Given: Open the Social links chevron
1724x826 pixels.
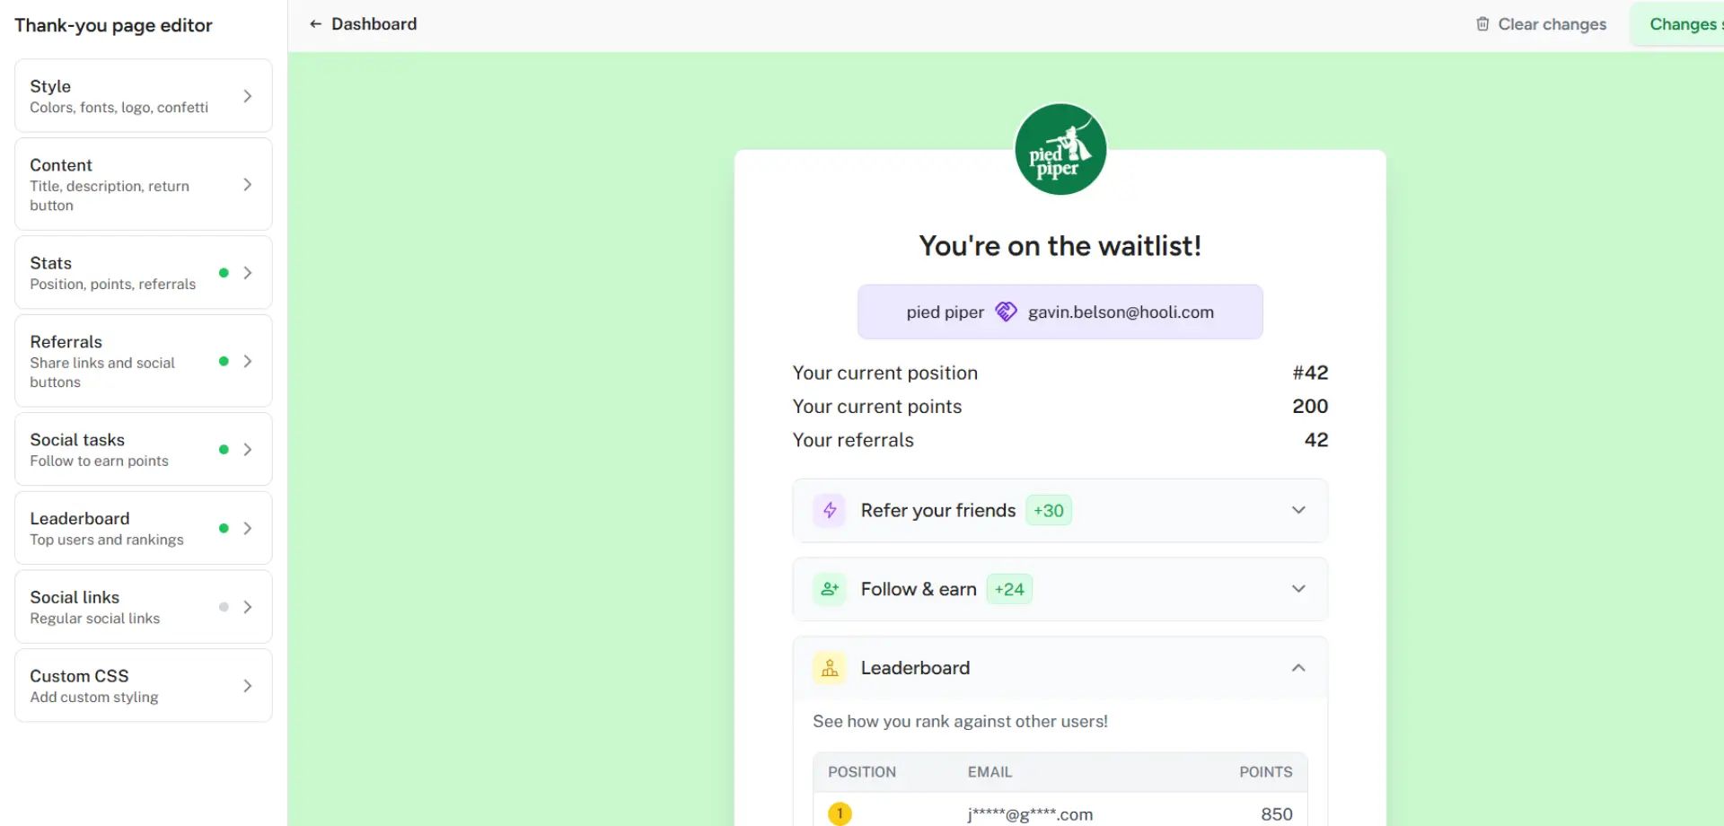Looking at the screenshot, I should pos(248,607).
